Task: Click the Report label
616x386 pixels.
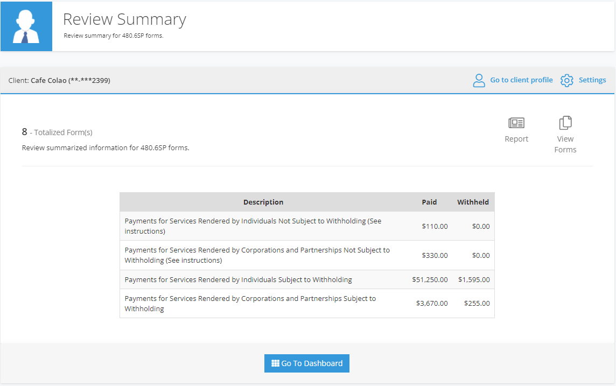Action: (x=516, y=139)
